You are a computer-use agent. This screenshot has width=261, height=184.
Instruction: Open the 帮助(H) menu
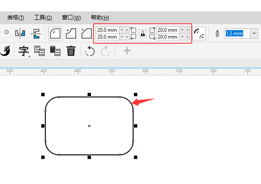[100, 18]
